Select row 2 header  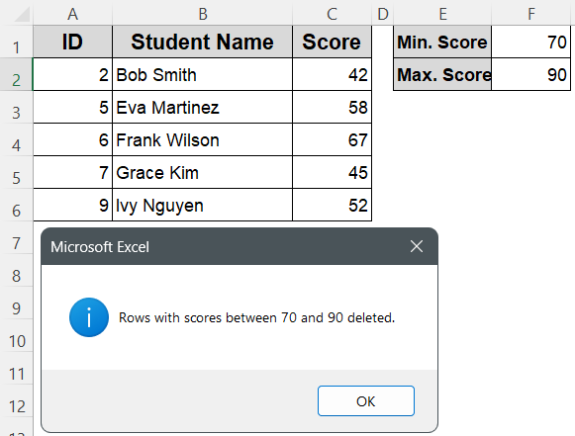[x=16, y=75]
